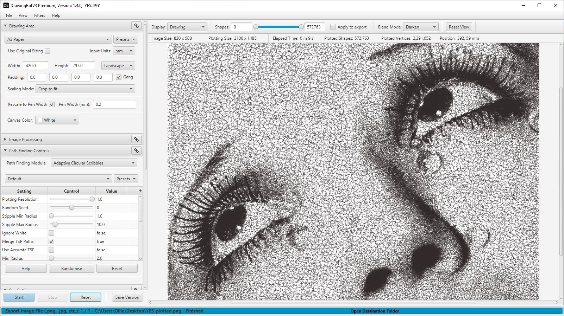
Task: Click the horizontal scrollbar under the drawing
Action: tap(353, 302)
